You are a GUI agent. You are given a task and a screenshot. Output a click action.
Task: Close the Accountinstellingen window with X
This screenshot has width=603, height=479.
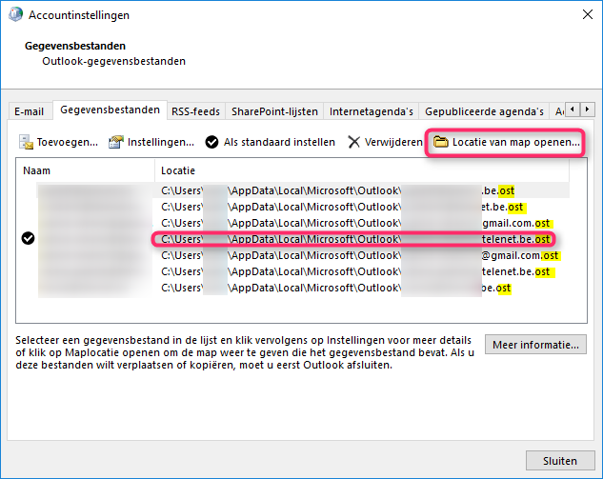pyautogui.click(x=588, y=14)
